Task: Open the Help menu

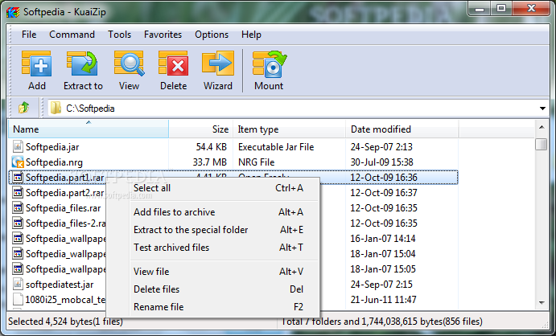Action: click(x=251, y=35)
